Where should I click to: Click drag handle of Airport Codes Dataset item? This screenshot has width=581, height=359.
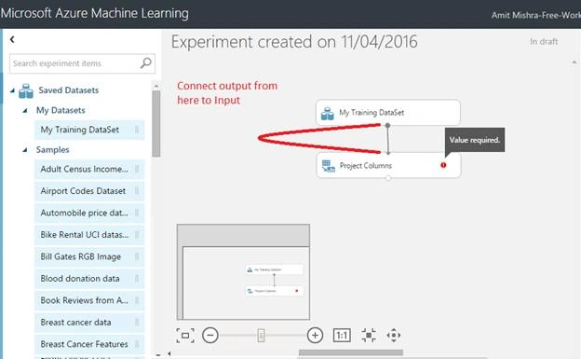(x=137, y=191)
